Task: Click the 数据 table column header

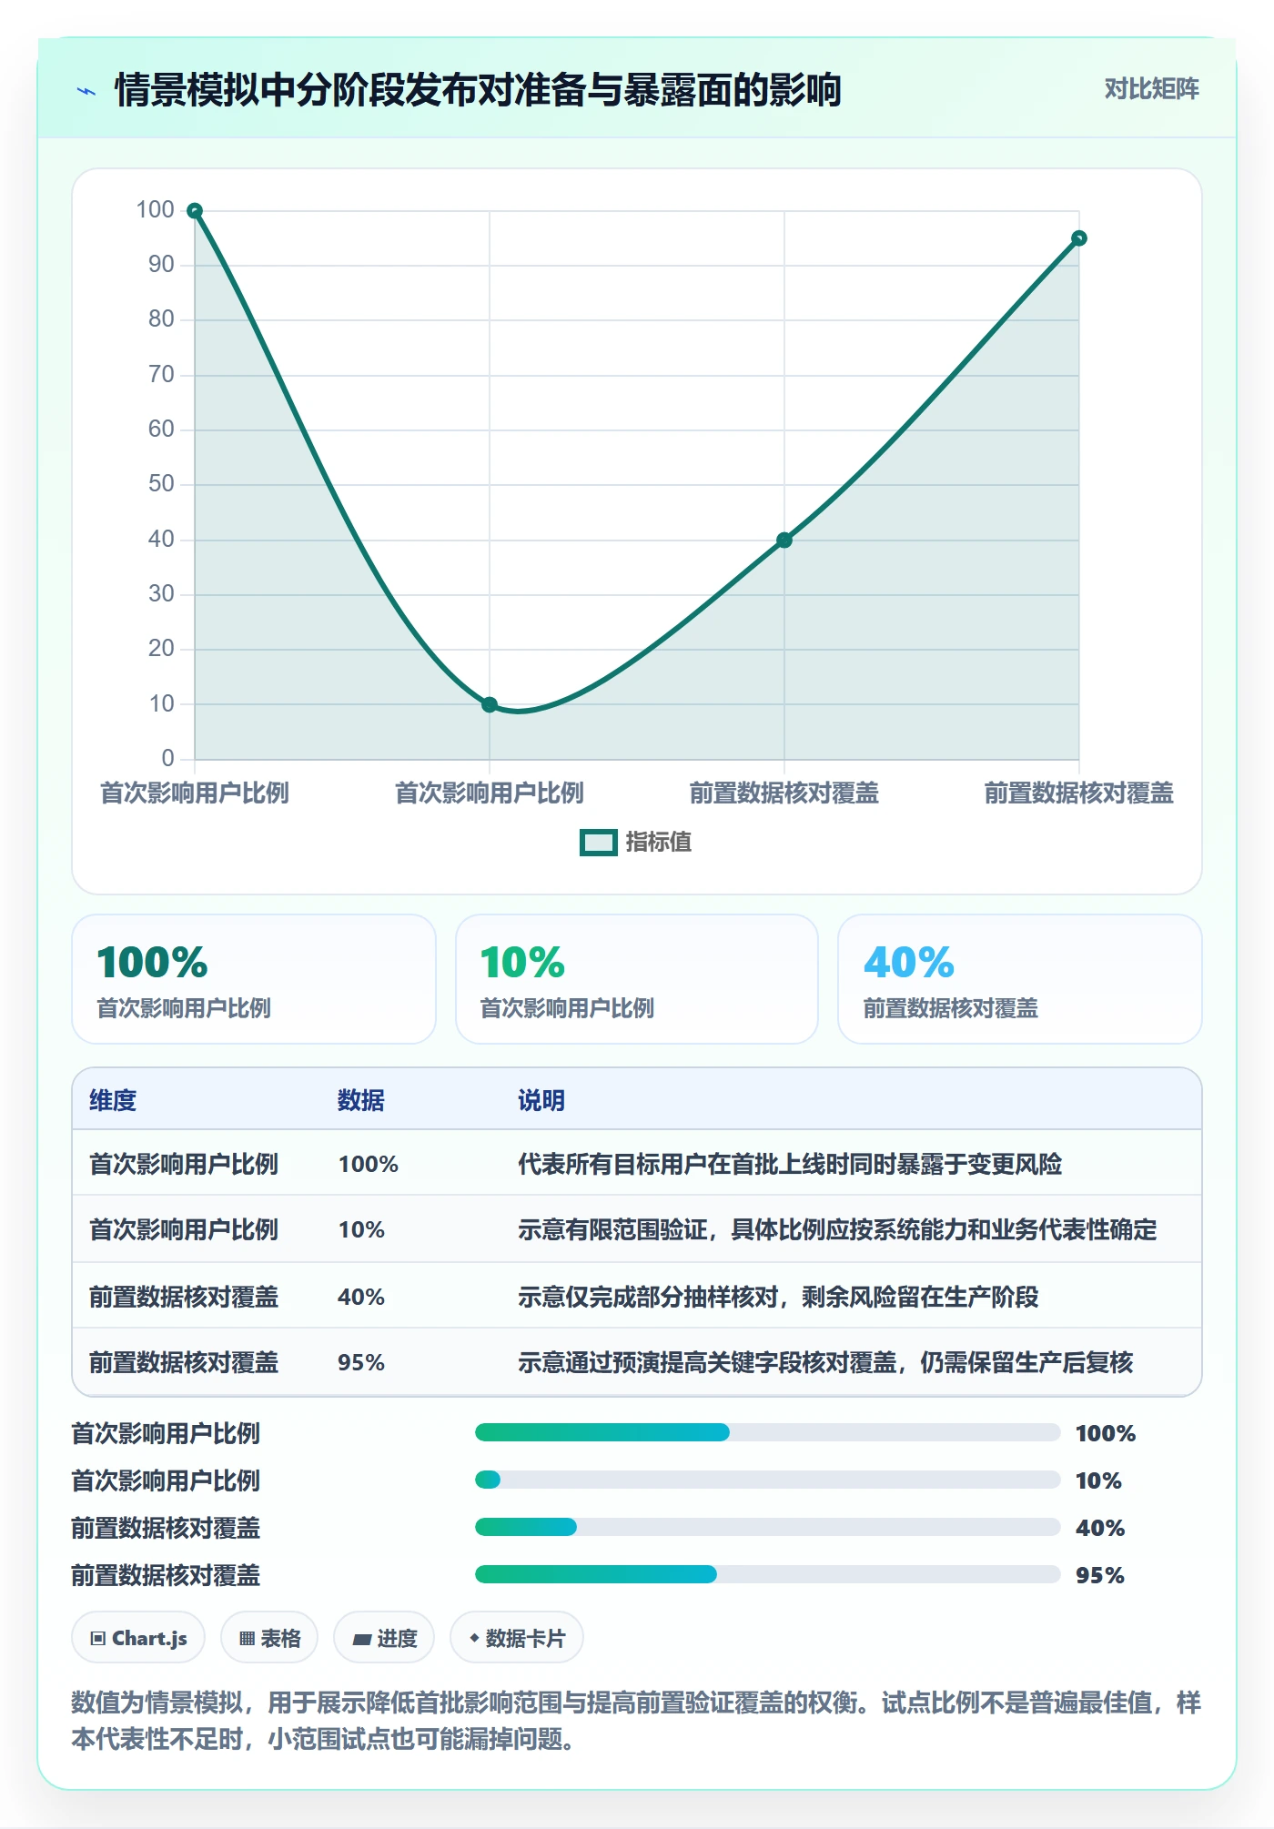Action: [x=361, y=1100]
